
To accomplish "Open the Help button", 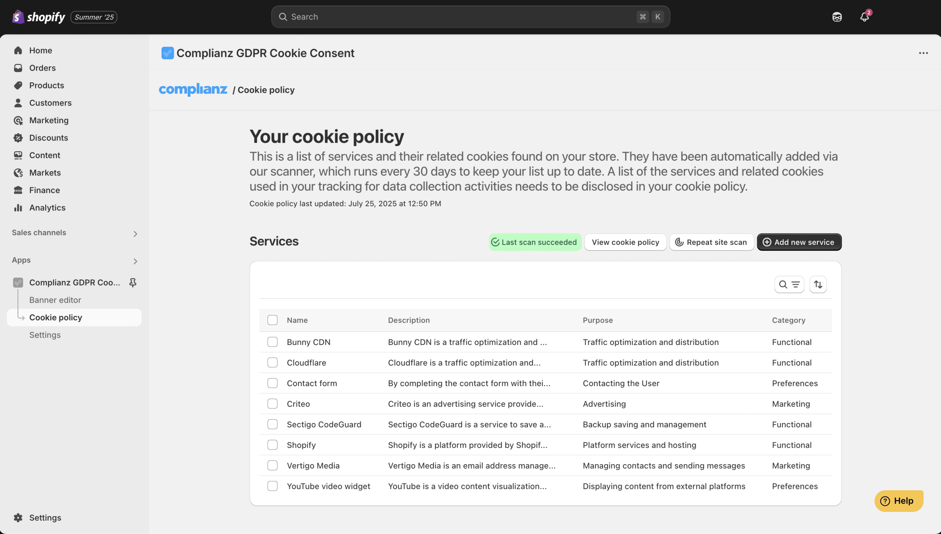I will point(899,501).
